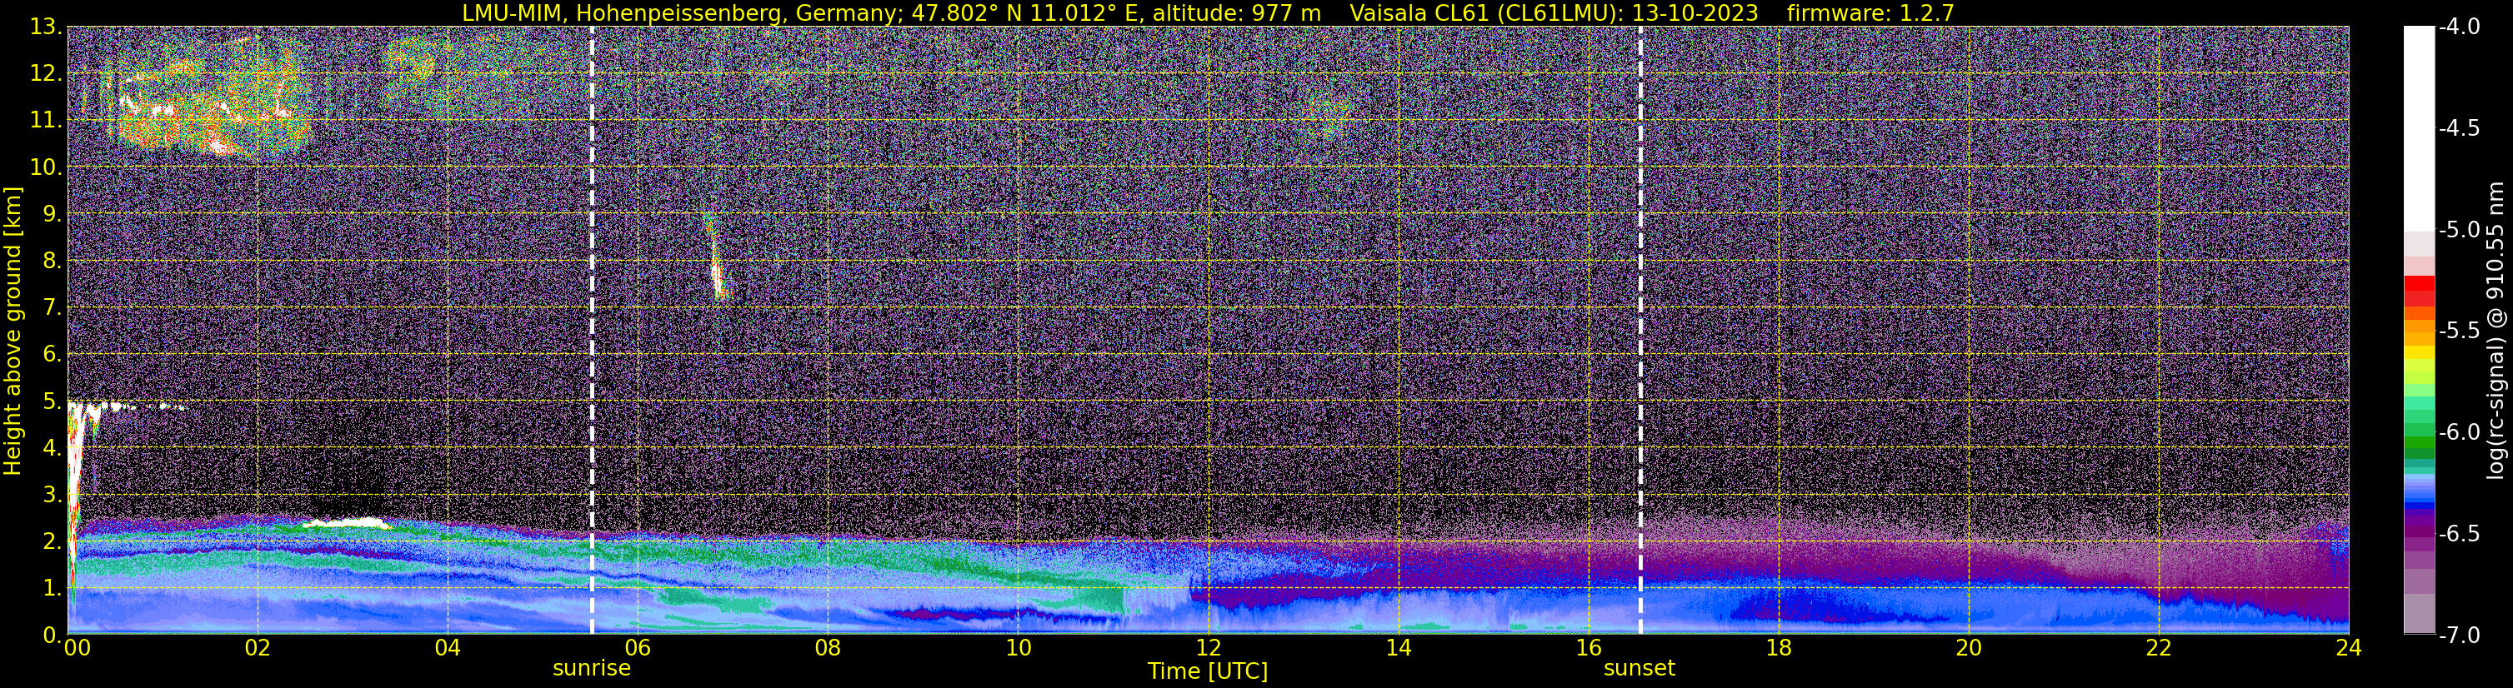Click the height tick label '13.'
The image size is (2513, 688).
point(46,27)
